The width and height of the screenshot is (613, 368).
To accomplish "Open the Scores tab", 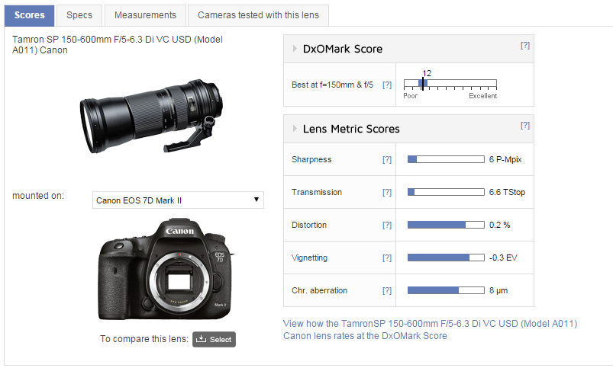I will [x=29, y=15].
